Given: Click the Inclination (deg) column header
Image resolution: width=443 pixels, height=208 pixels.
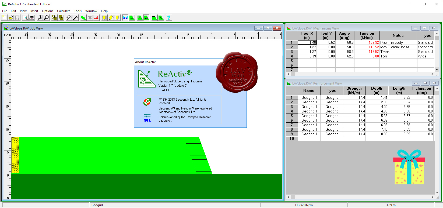Looking at the screenshot, I should [422, 90].
